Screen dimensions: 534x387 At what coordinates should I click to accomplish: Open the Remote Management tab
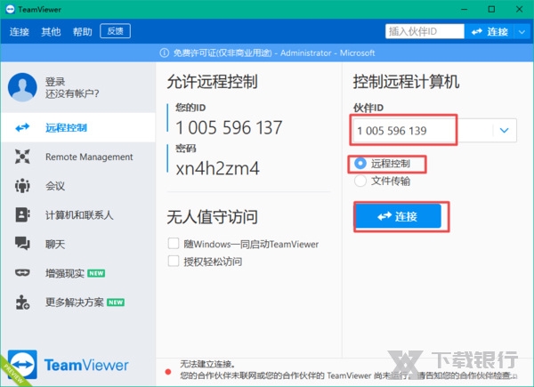coord(78,157)
